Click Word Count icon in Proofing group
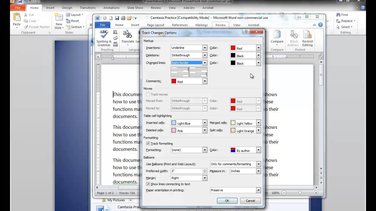This screenshot has height=211, width=376. click(115, 44)
